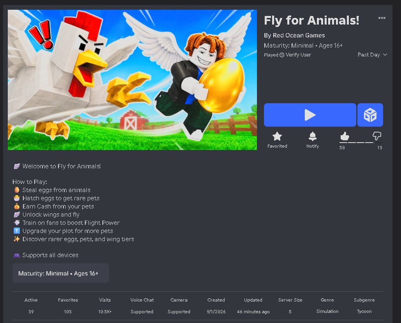The image size is (401, 323).
Task: Click the blue Play button
Action: (x=310, y=115)
